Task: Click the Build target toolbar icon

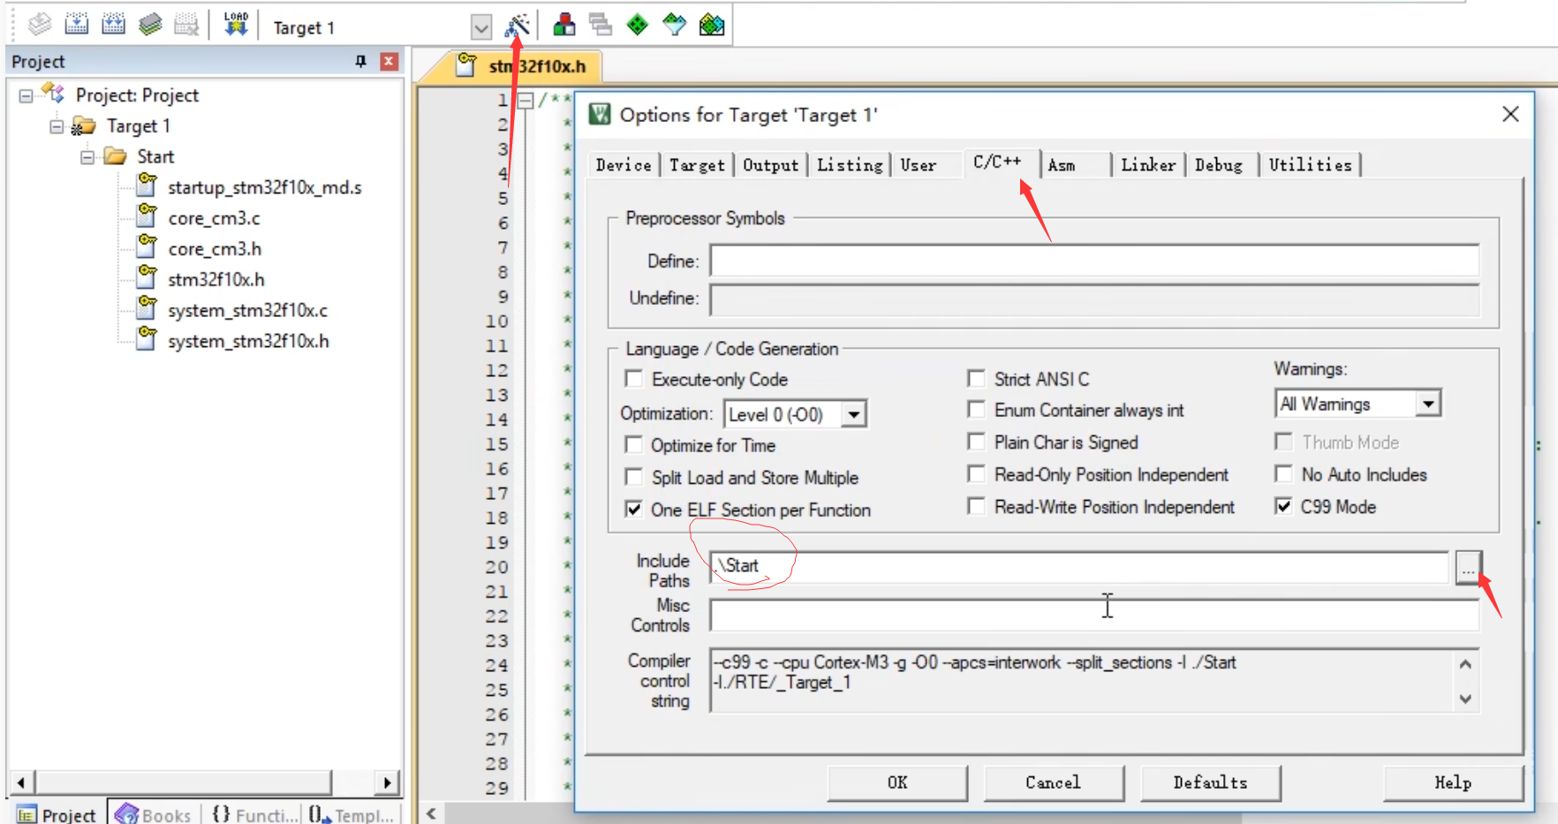Action: click(x=77, y=24)
